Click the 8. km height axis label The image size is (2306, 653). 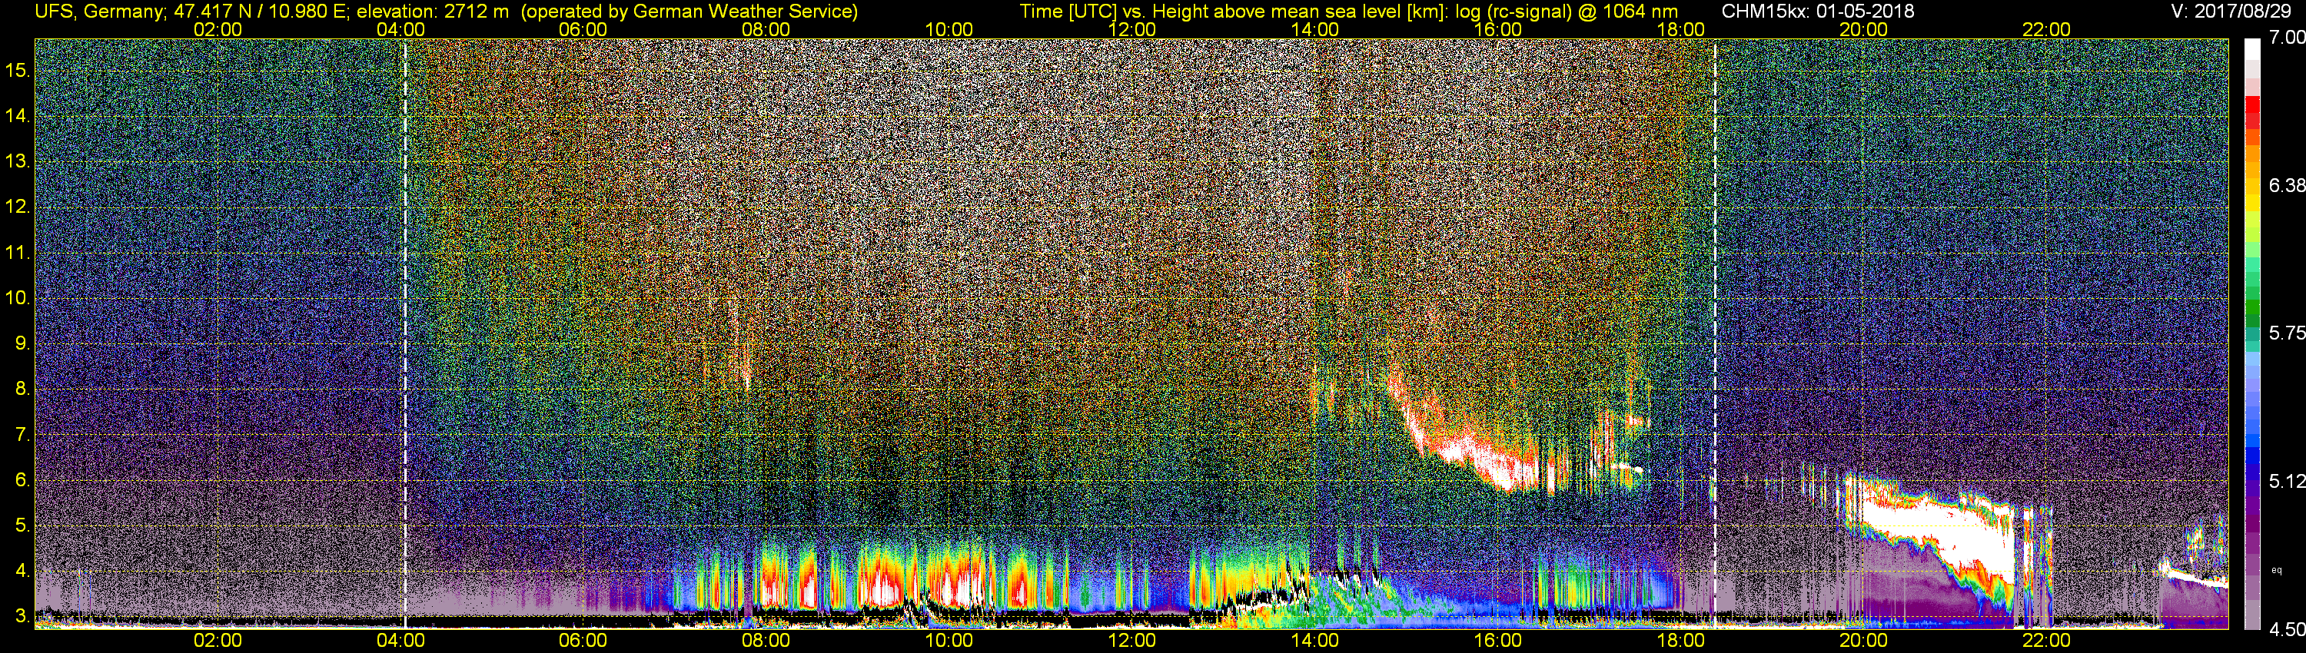23,389
